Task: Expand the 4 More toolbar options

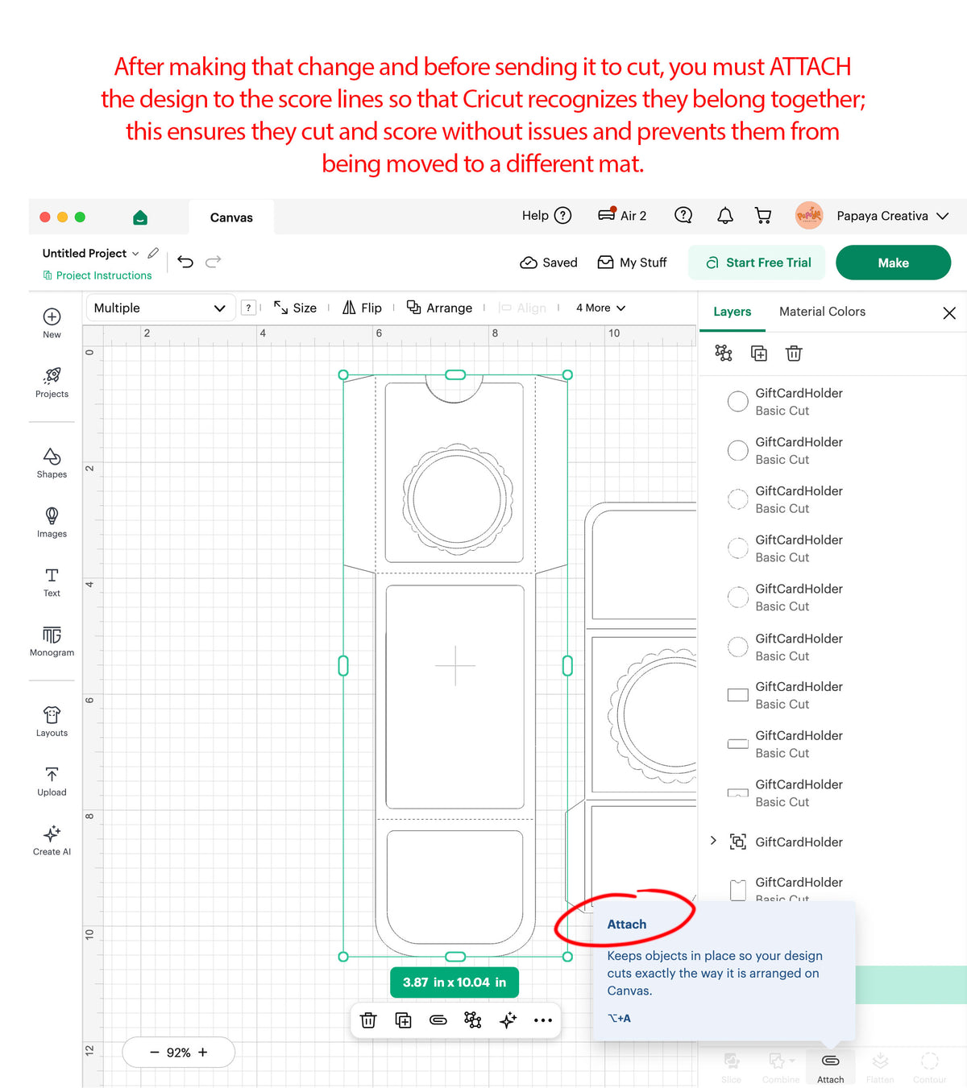Action: (601, 308)
